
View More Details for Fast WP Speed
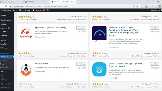point(82,68)
